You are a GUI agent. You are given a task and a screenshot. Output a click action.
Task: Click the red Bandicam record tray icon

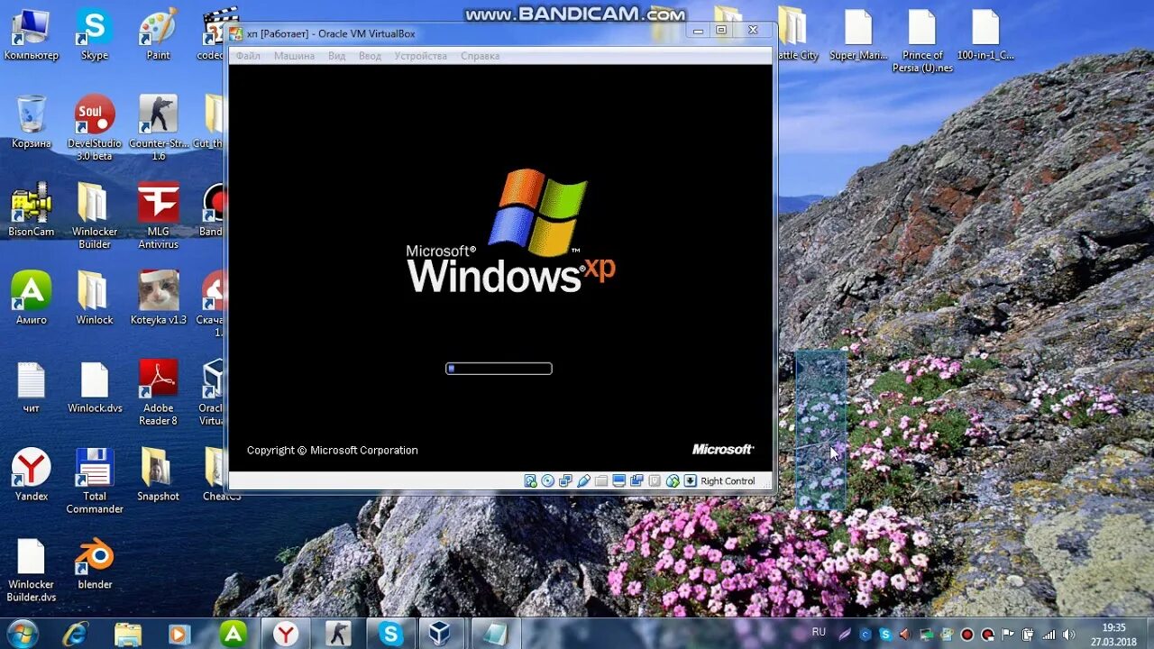[x=967, y=635]
